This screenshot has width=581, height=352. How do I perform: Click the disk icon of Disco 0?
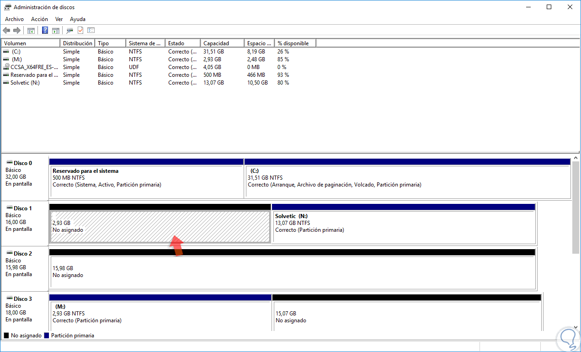9,163
